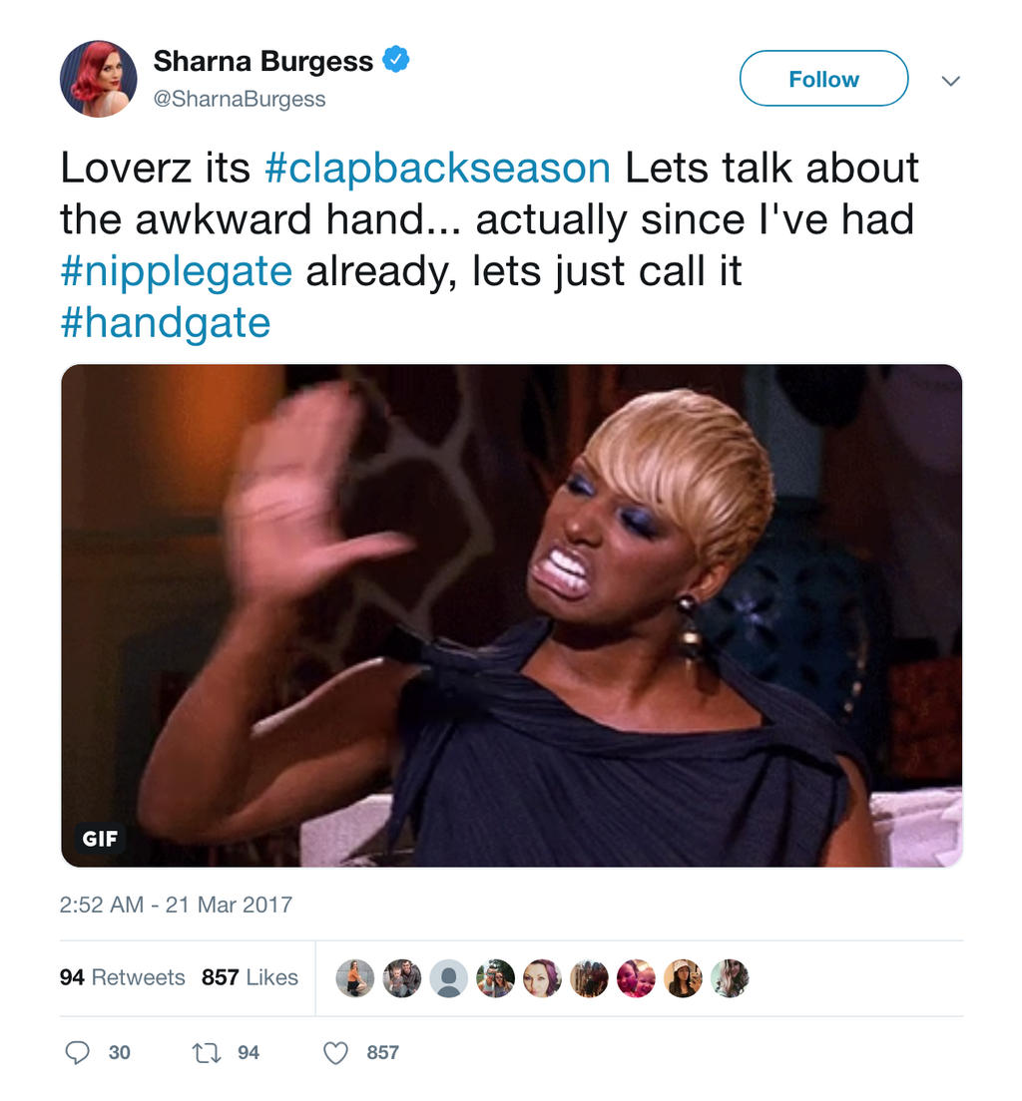Click the blue verified badge
The height and width of the screenshot is (1101, 1022).
pos(396,59)
